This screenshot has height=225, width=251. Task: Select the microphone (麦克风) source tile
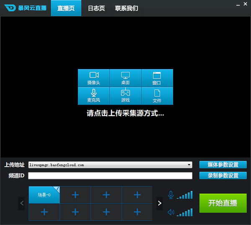94,96
